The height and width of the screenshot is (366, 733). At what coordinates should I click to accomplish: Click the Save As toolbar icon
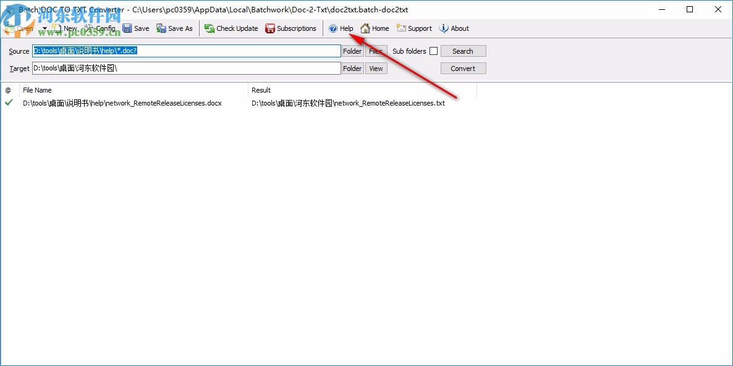[174, 28]
